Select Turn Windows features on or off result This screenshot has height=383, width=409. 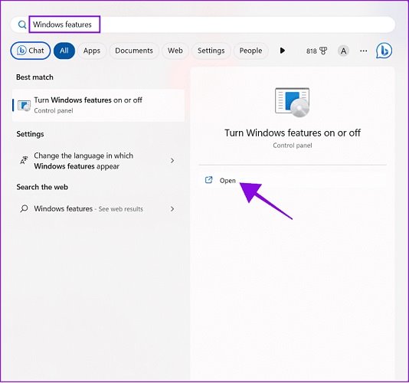click(x=98, y=105)
